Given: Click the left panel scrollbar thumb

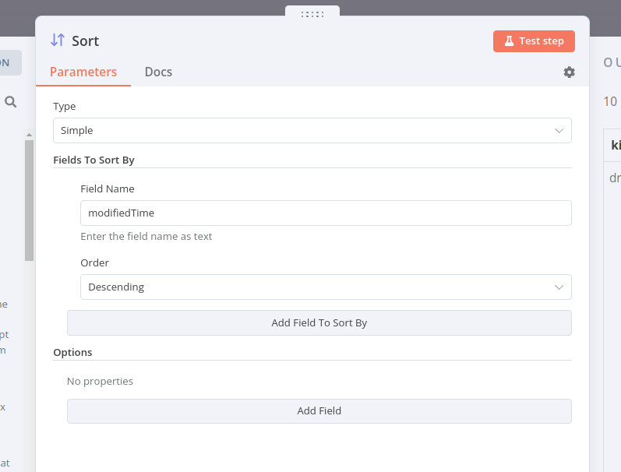Looking at the screenshot, I should 29,199.
